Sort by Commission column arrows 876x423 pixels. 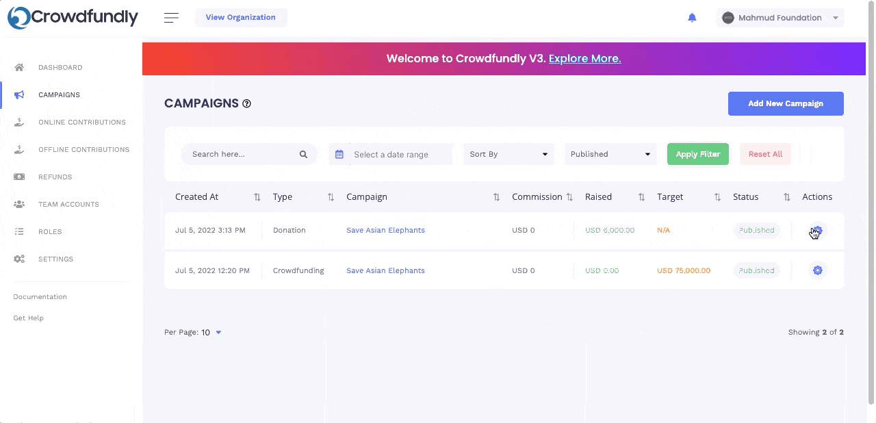tap(569, 197)
